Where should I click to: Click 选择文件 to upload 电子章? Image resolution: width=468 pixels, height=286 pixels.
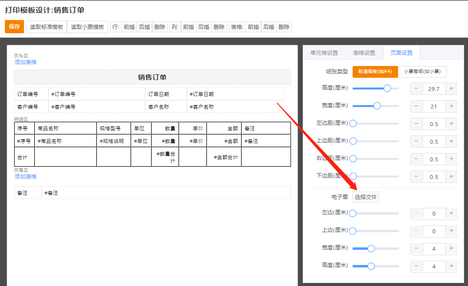(x=366, y=197)
